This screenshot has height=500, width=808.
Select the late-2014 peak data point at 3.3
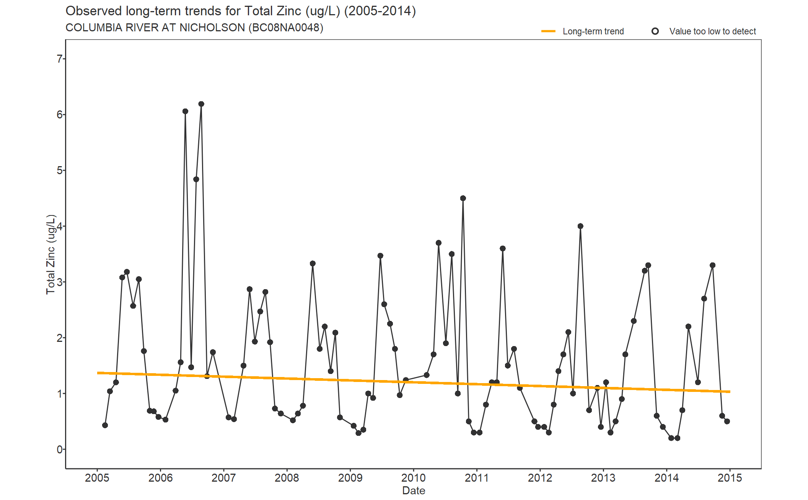pyautogui.click(x=712, y=265)
